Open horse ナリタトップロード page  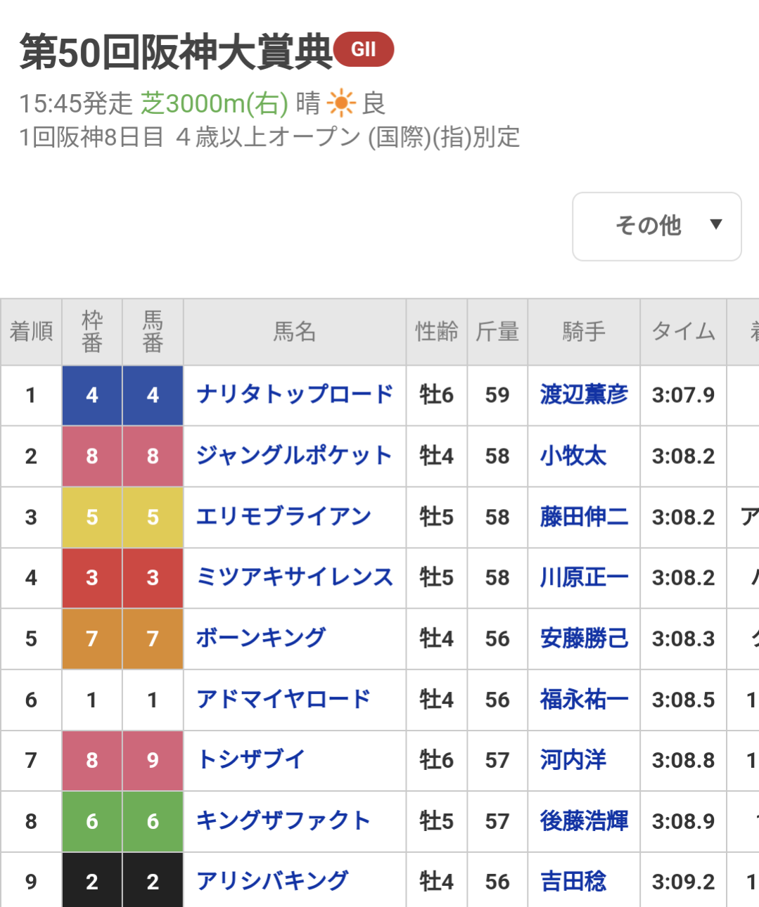(294, 394)
